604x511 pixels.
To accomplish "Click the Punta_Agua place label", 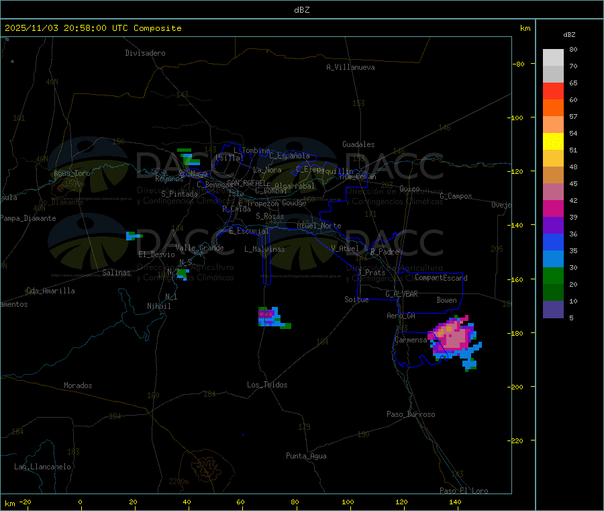I will coord(306,456).
